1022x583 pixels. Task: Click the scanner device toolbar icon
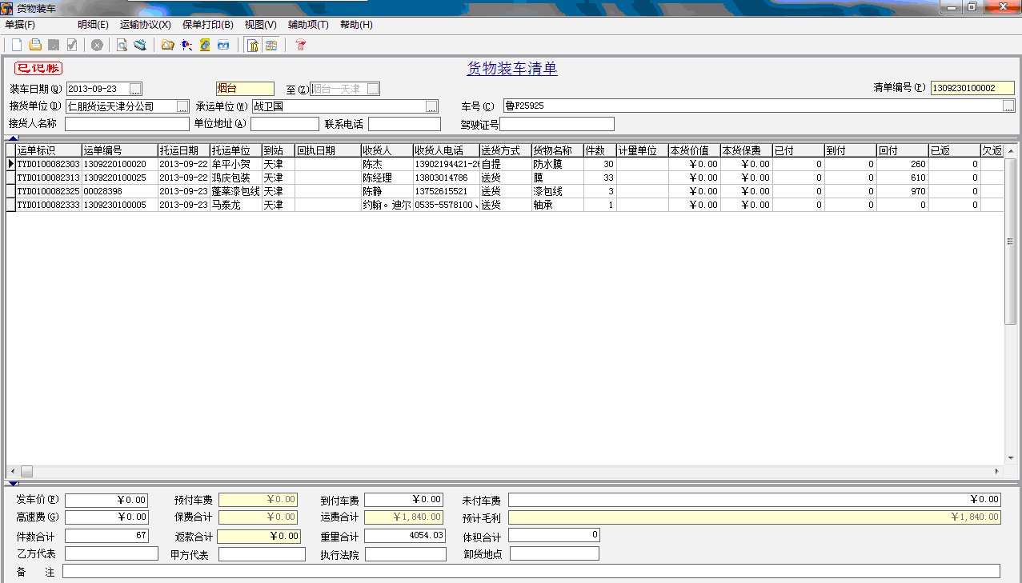point(140,45)
